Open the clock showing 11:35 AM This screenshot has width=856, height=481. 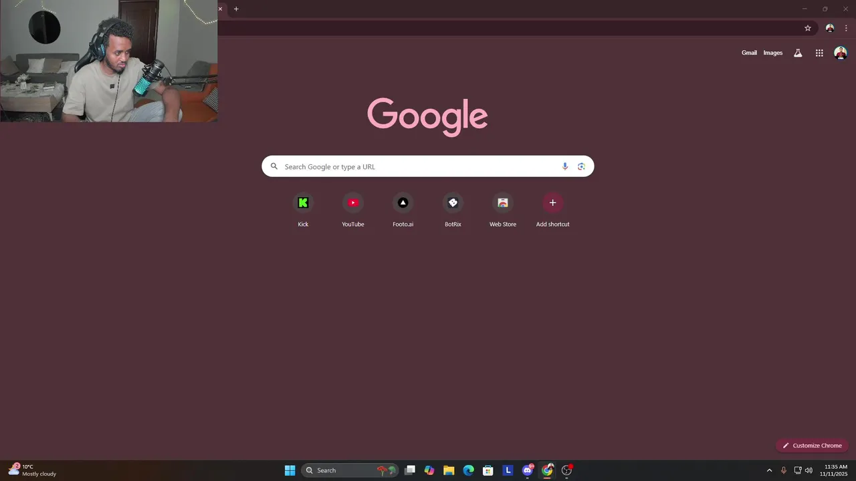835,470
